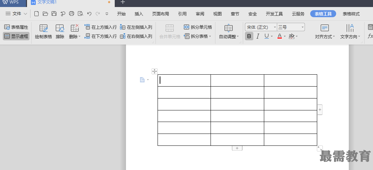Viewport: 373px width, 170px height.
Task: Switch to the 引用 tab
Action: pyautogui.click(x=182, y=14)
